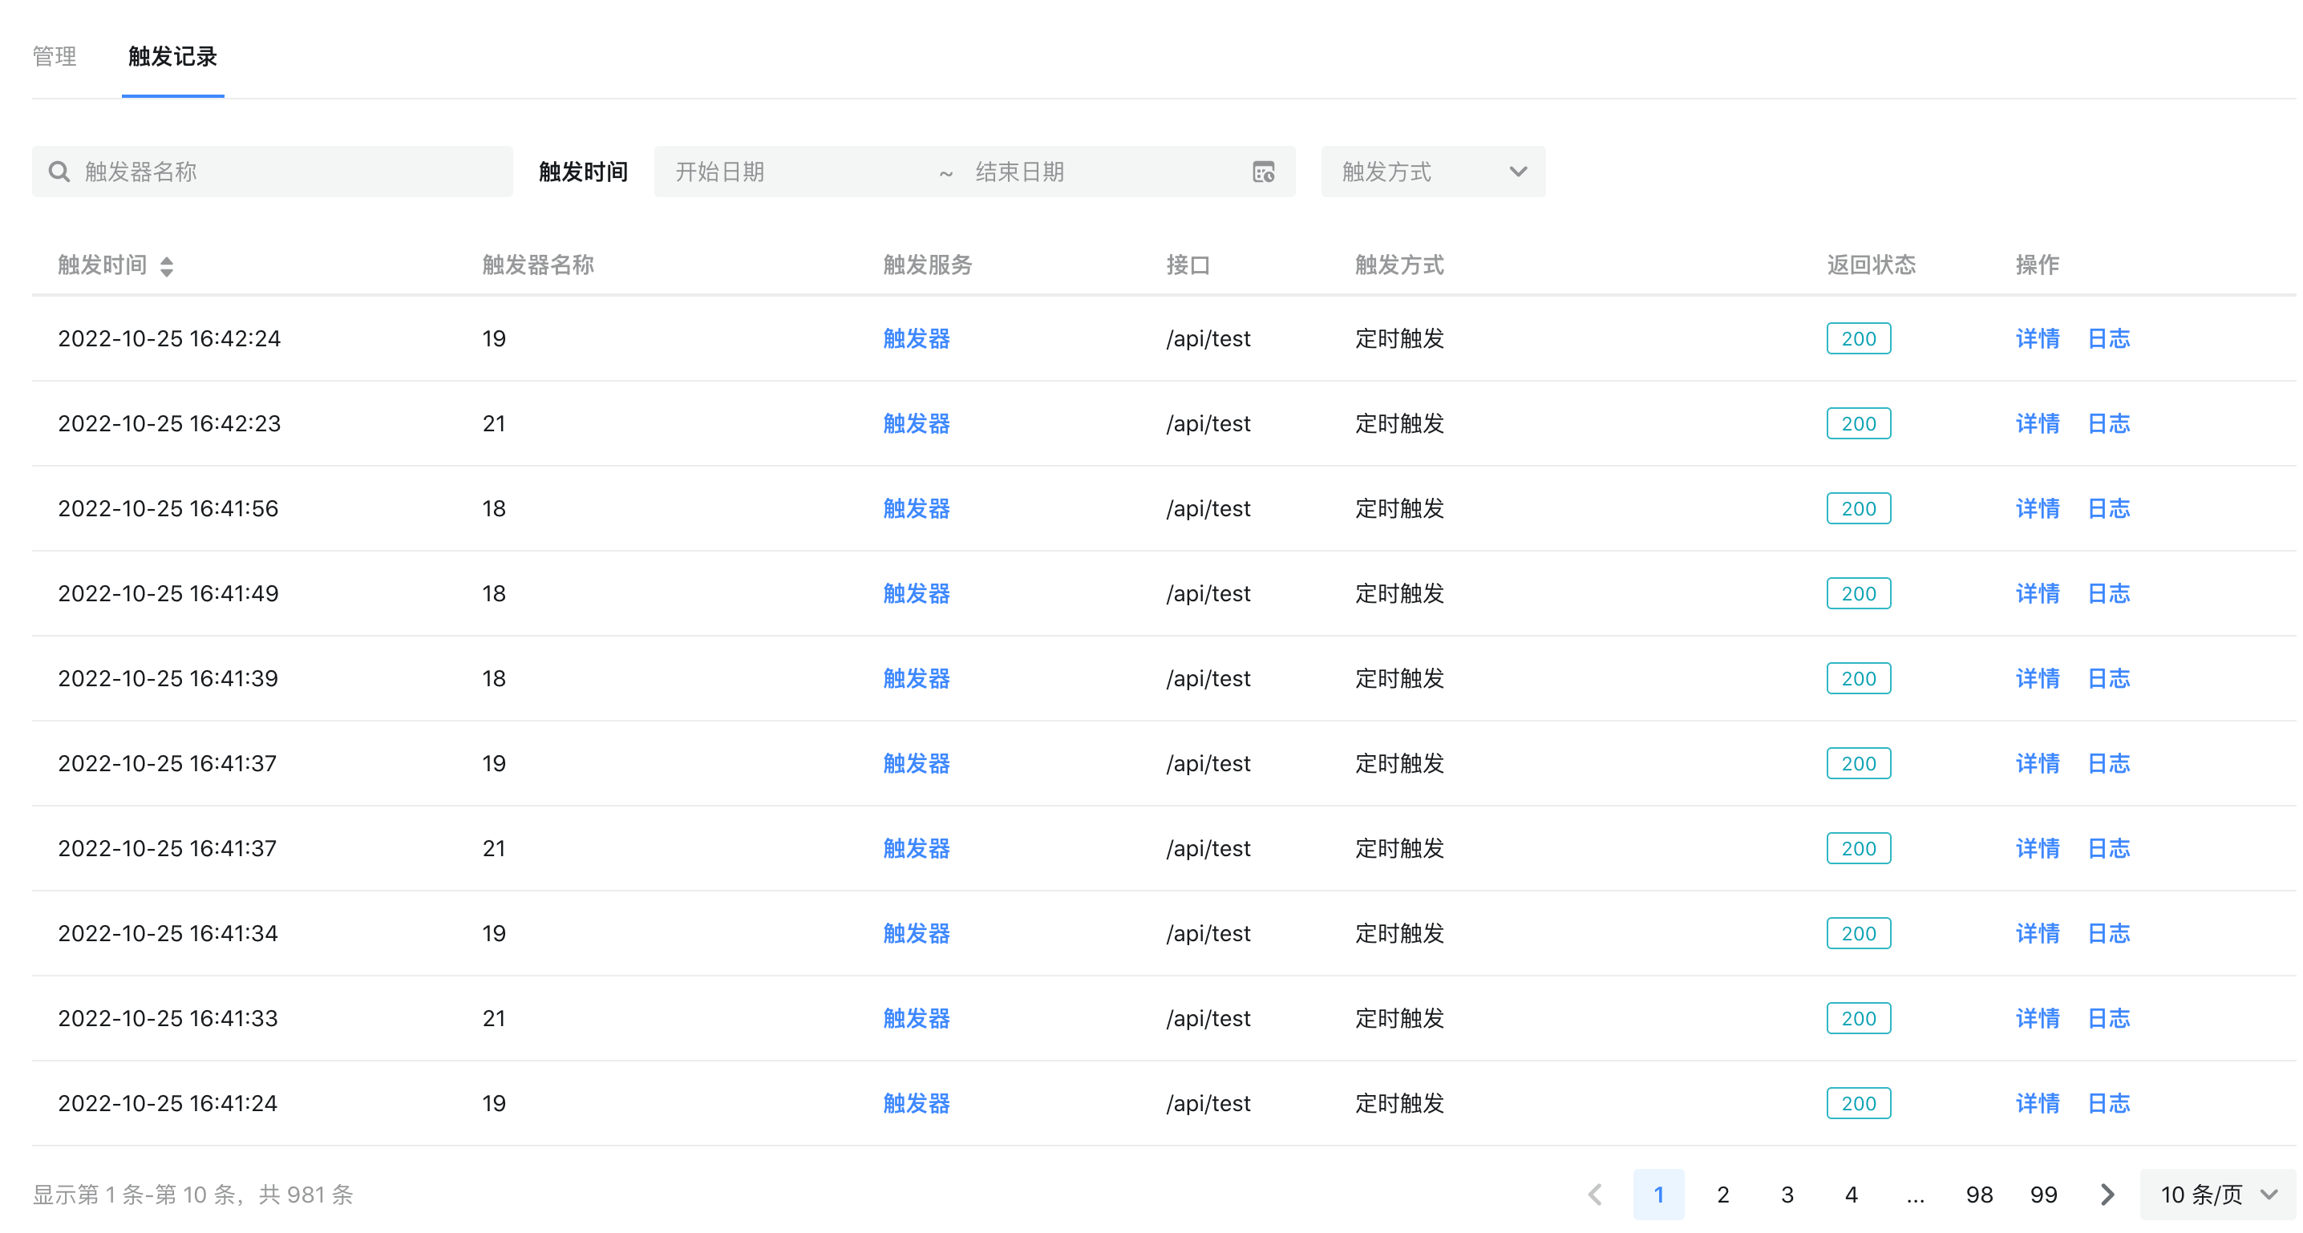Open 触发器 service link at 16:42:24
The image size is (2303, 1233).
pyautogui.click(x=917, y=339)
